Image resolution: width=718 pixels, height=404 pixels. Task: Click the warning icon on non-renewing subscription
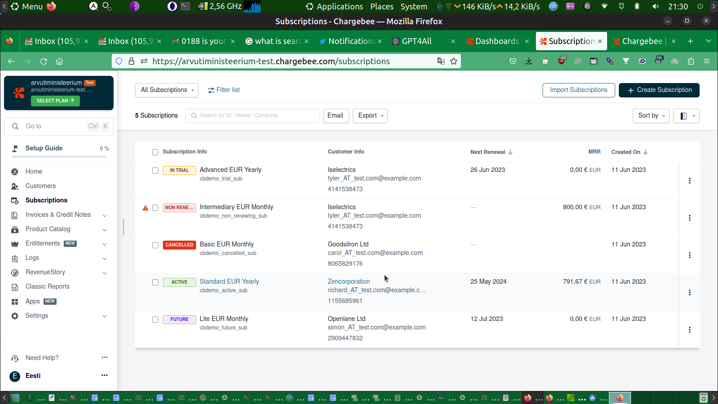click(145, 208)
